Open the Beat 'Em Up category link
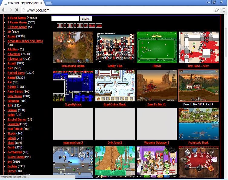Screen dimensions: 228x180 [15, 129]
